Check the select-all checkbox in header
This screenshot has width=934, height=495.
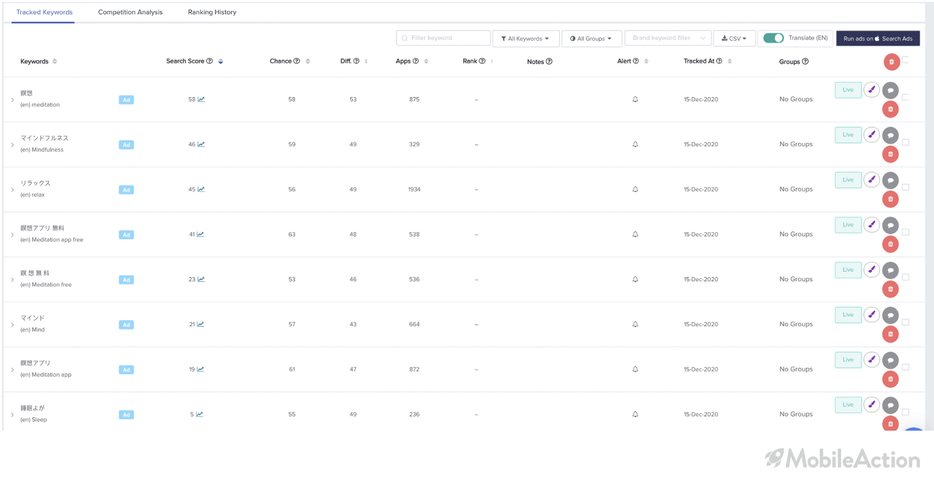[x=905, y=60]
